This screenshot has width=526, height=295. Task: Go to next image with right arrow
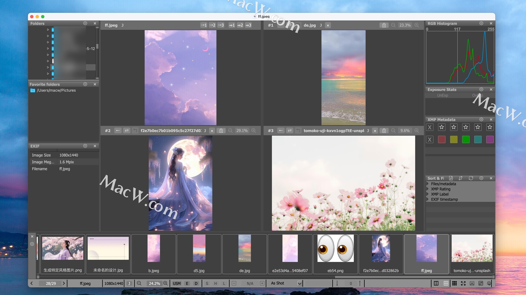pos(64,284)
